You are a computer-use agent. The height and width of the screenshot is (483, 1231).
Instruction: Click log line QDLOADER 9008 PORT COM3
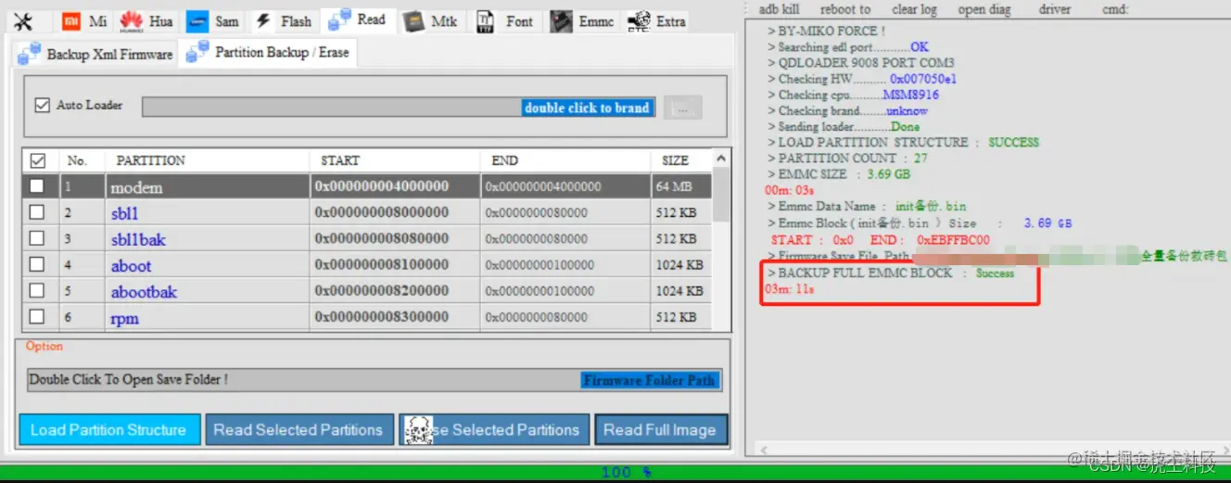(860, 63)
